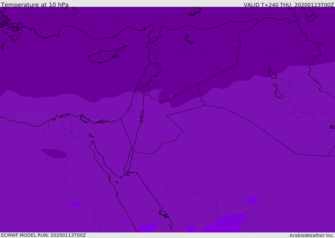
Task: Click the 'VALID T+240 THU. 20200123T00Z' label
Action: click(x=289, y=5)
